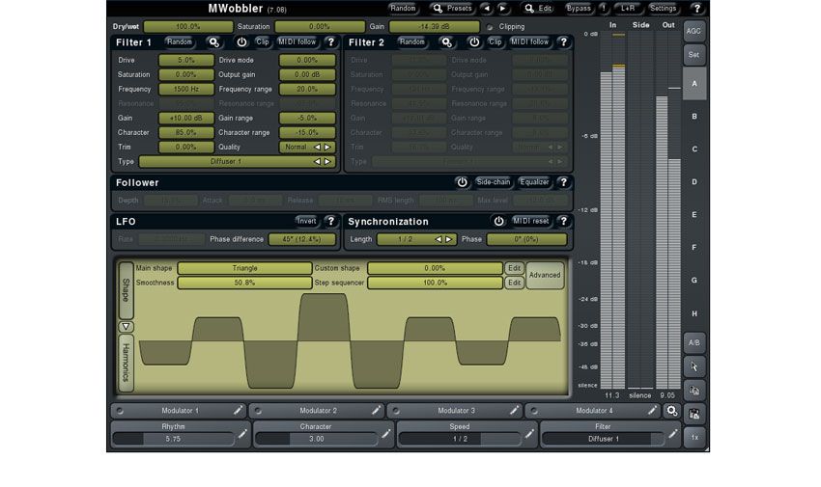Enable Modulator 1 via its round indicator
The image size is (821, 487).
point(120,411)
